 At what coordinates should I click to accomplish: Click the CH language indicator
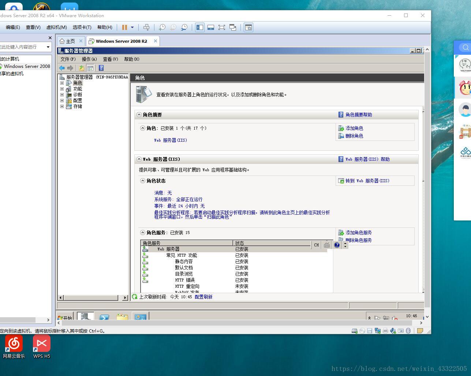[317, 245]
